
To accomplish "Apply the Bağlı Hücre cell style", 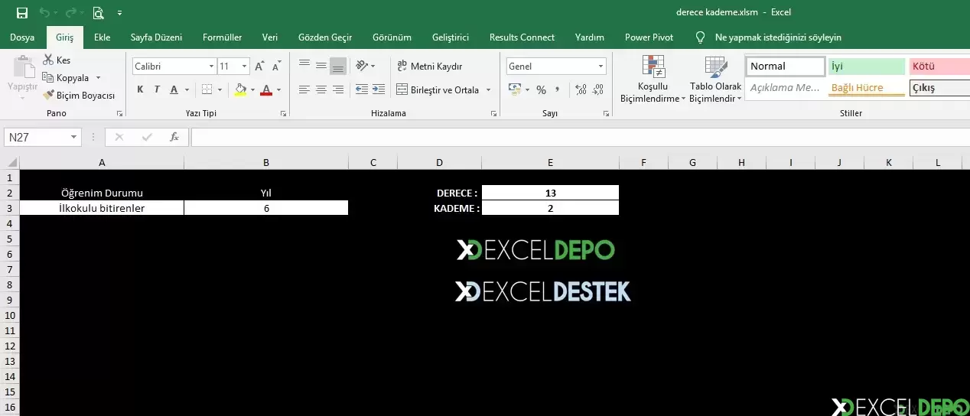I will coord(866,87).
